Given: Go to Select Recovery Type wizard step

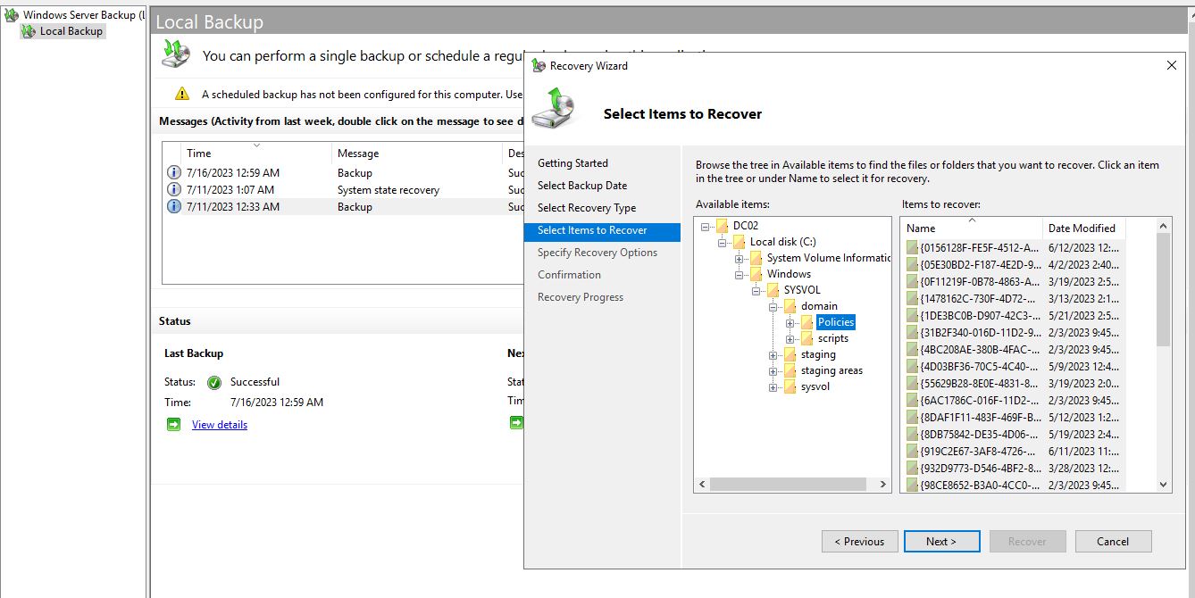Looking at the screenshot, I should coord(587,208).
